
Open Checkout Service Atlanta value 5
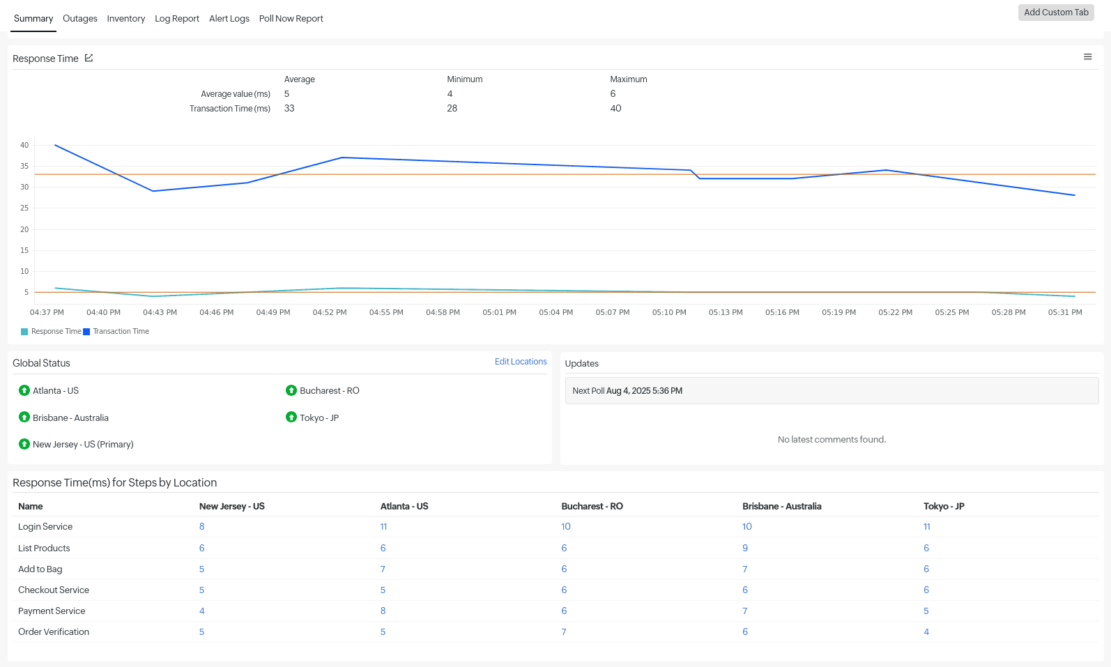[x=383, y=590]
